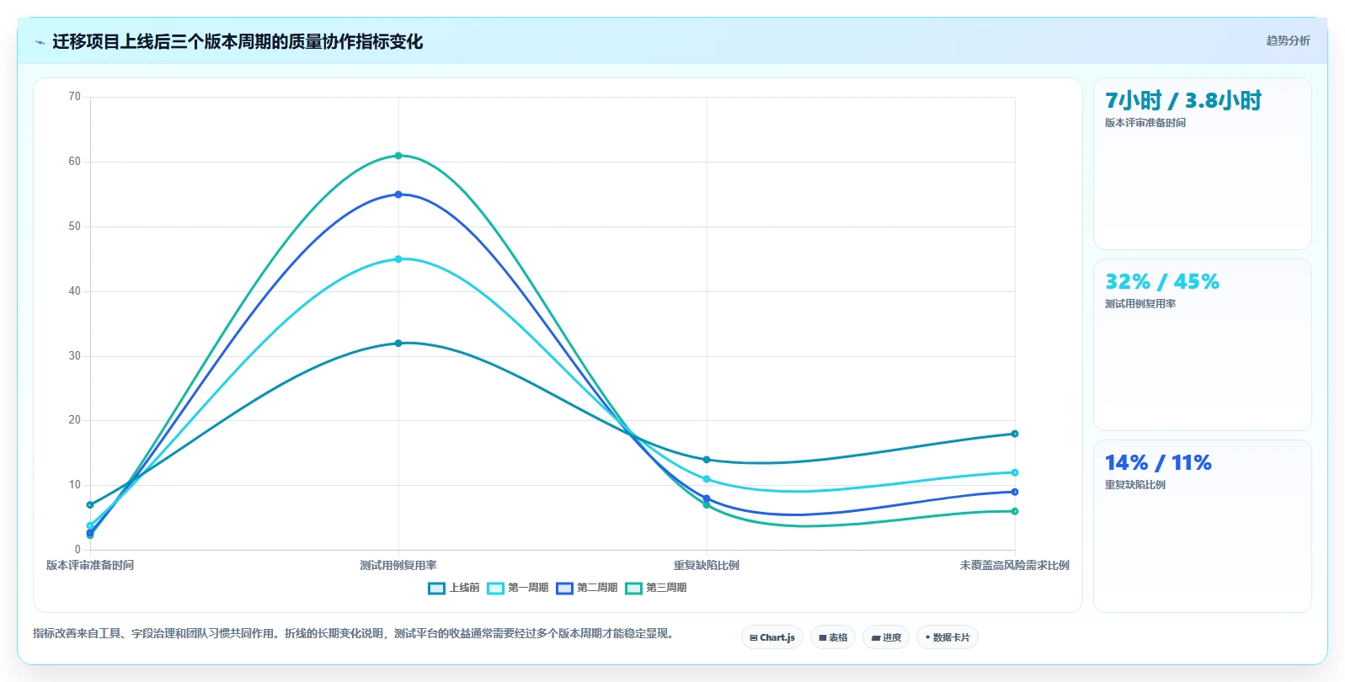Click the 数据卡片 pill in the footer

coord(947,637)
